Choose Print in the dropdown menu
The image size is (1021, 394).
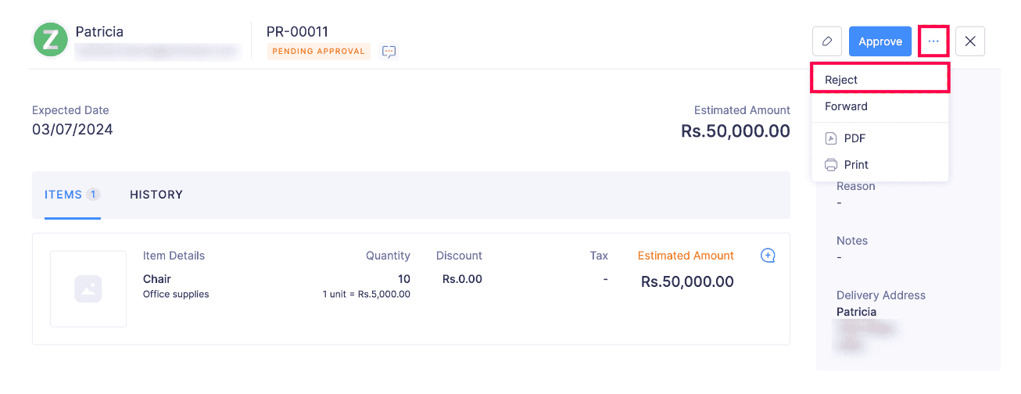point(880,165)
